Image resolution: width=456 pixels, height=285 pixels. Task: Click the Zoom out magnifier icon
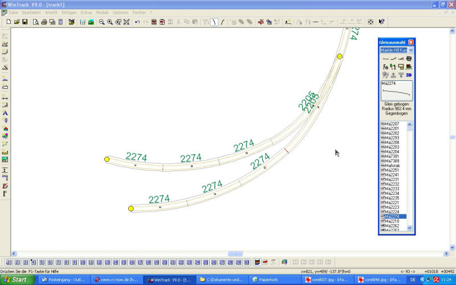pyautogui.click(x=101, y=22)
